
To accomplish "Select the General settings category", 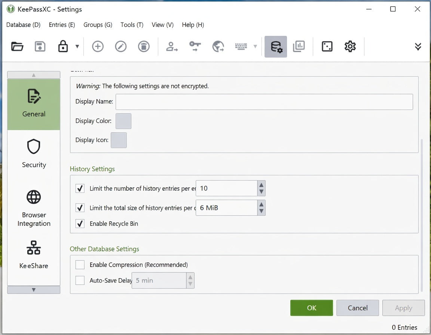I will [x=34, y=104].
